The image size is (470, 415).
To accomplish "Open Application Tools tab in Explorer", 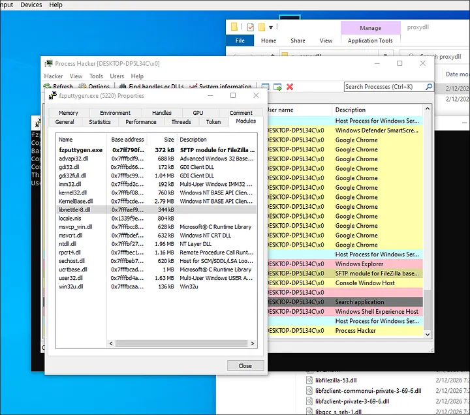I will 370,40.
